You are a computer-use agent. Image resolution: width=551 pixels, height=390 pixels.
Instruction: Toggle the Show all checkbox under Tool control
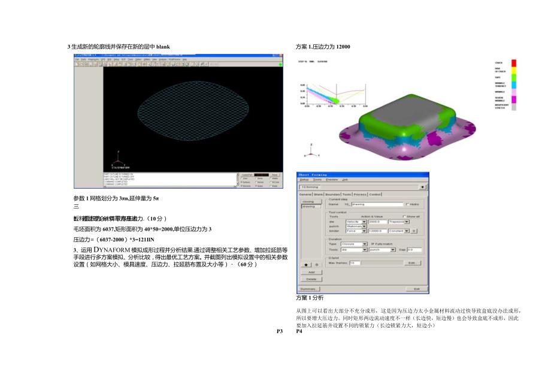coord(405,216)
